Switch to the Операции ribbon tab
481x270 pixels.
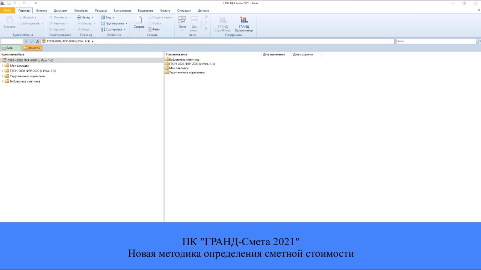pyautogui.click(x=184, y=10)
